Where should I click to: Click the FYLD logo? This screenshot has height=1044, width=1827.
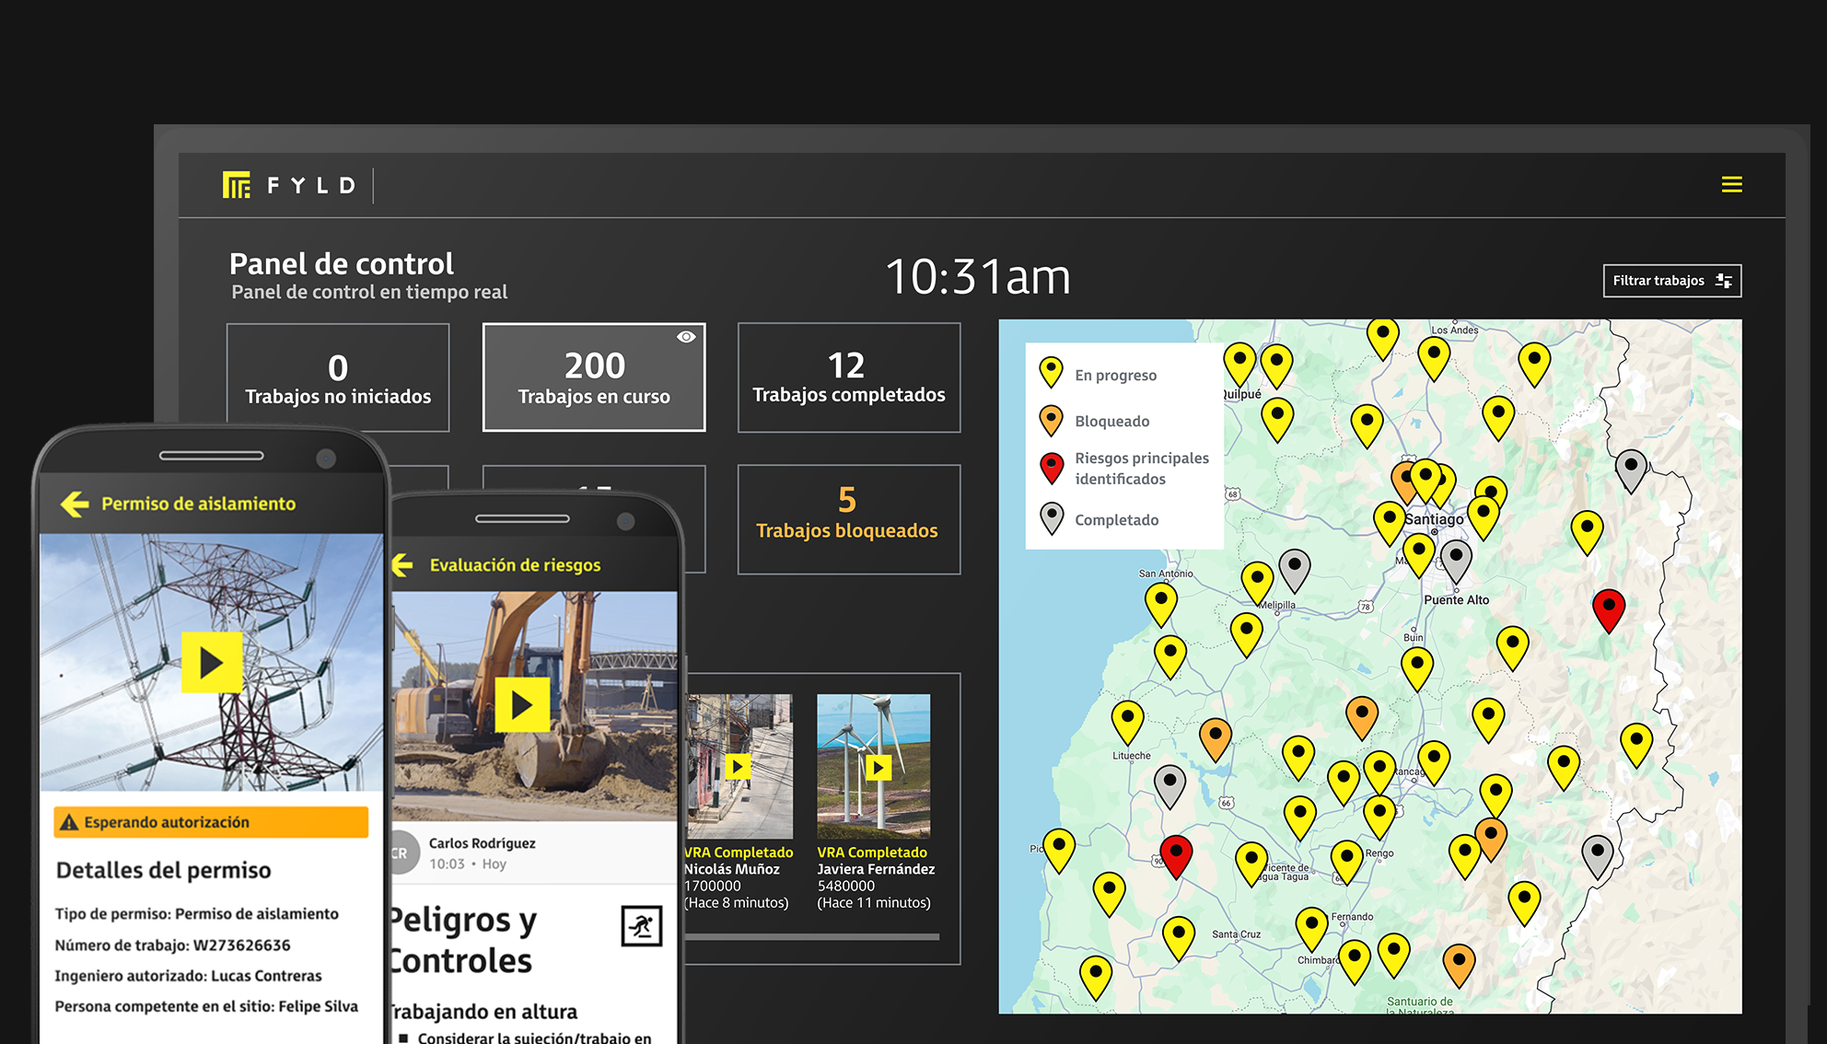[x=288, y=185]
